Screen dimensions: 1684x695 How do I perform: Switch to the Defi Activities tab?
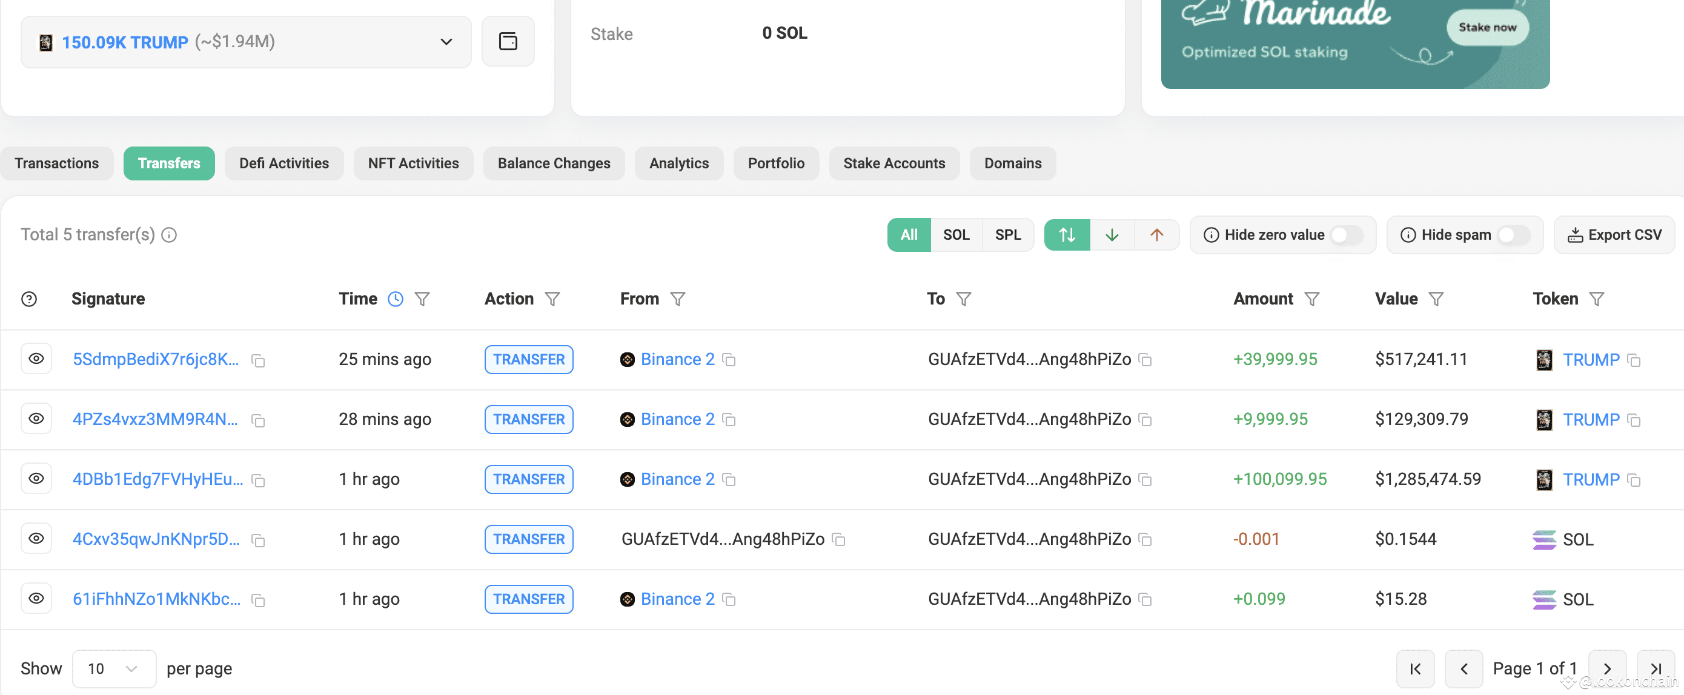pos(283,163)
